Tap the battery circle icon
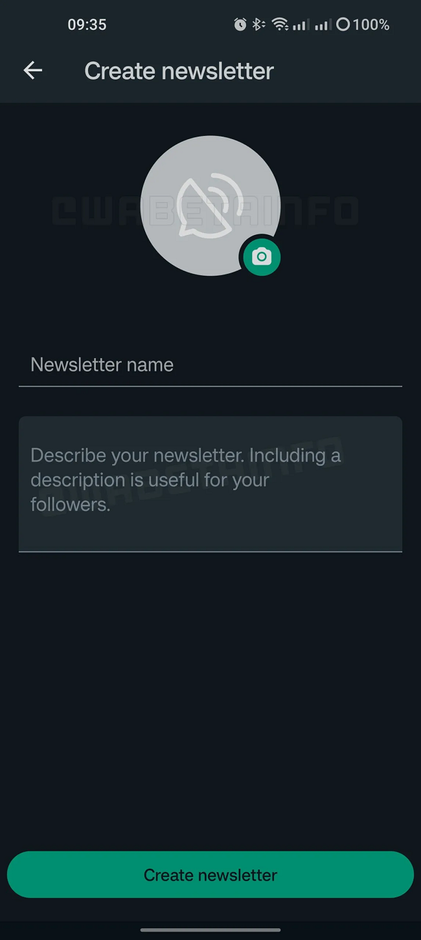 point(343,25)
